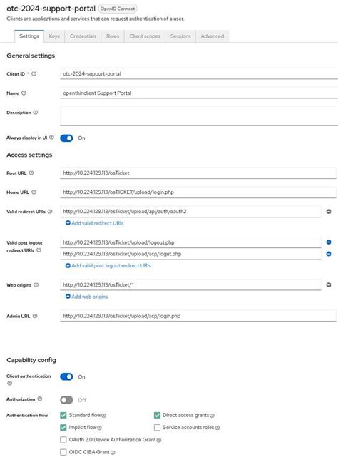
Task: Check the Service accounts roles checkbox
Action: pos(157,427)
